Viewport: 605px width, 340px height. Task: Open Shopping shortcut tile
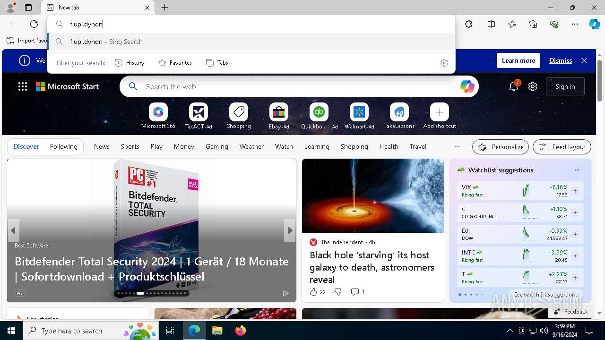click(239, 116)
